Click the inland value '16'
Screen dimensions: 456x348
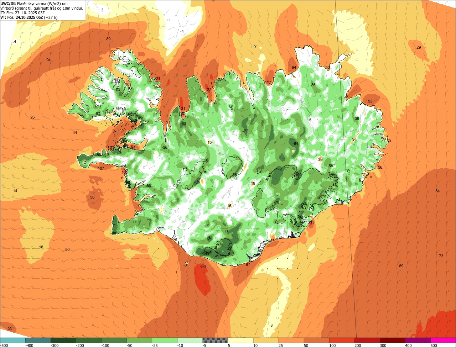point(229,206)
